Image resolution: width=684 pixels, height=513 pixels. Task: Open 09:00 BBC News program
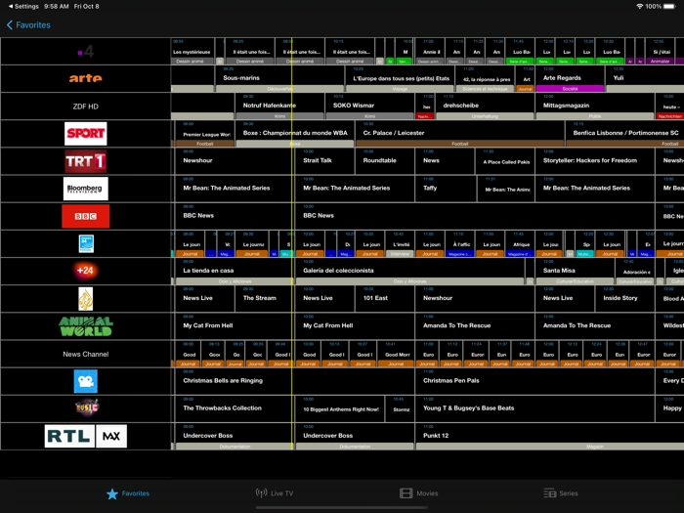[x=235, y=216]
